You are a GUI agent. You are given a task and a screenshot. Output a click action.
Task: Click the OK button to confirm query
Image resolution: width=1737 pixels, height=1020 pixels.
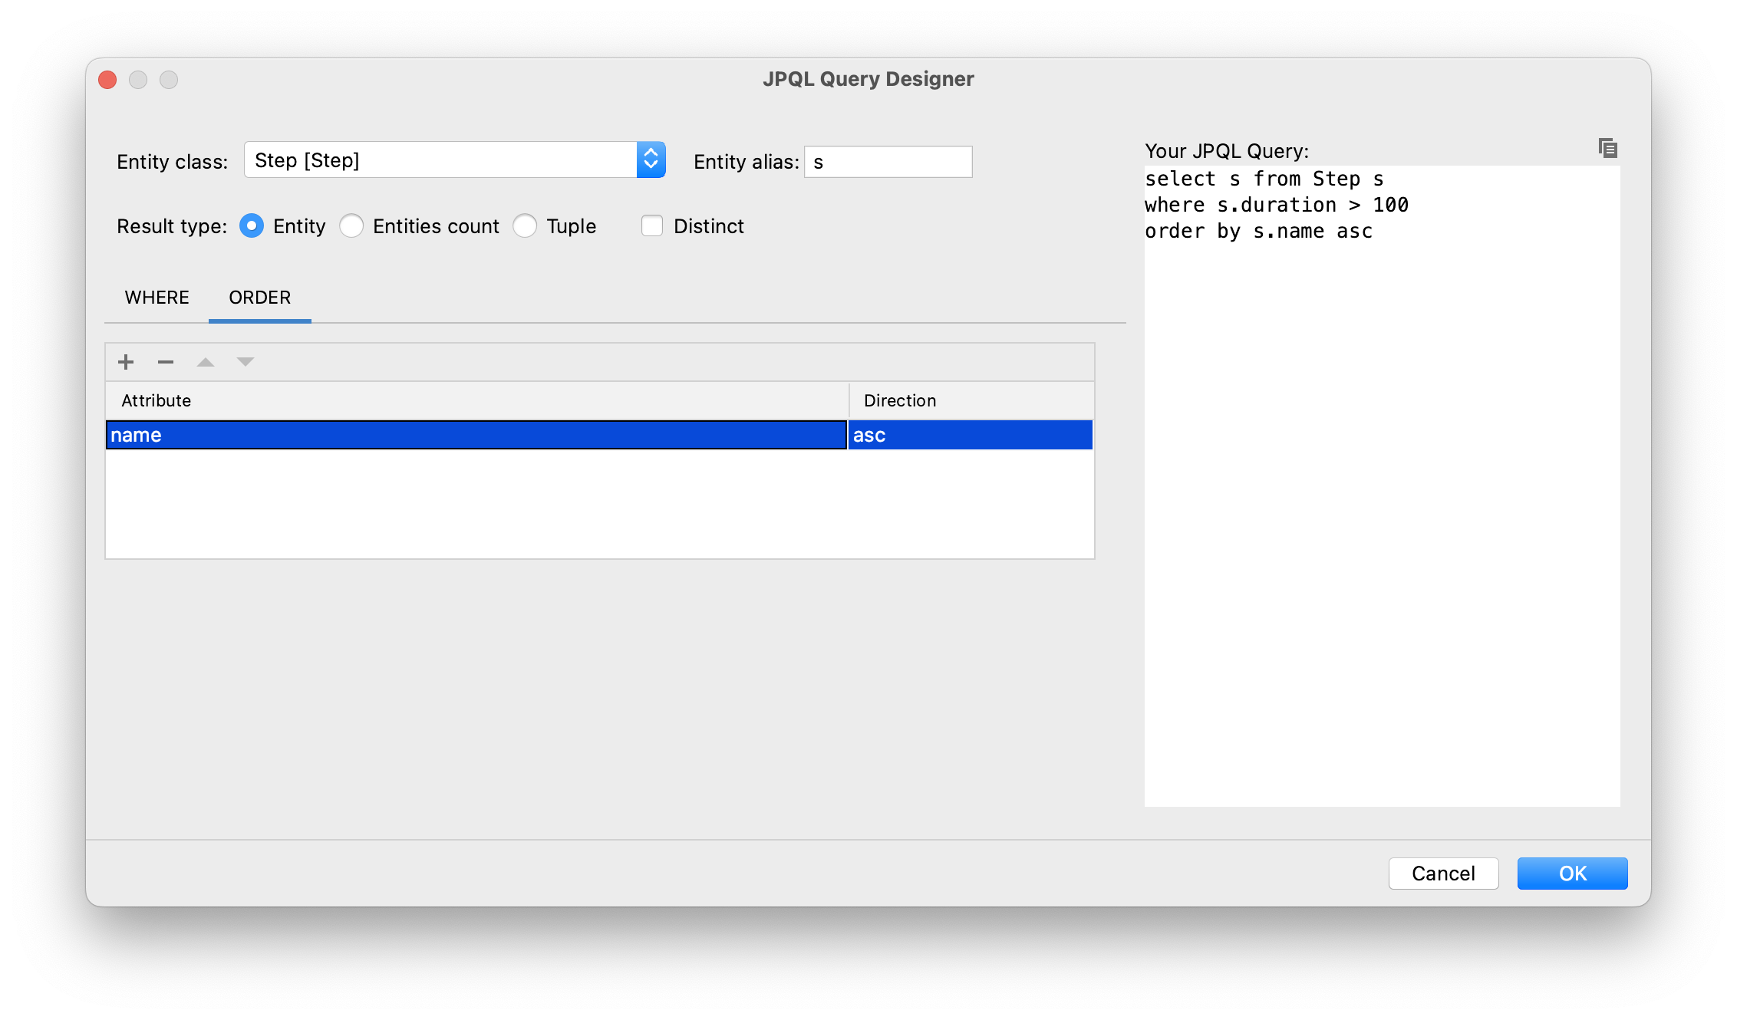[1572, 873]
